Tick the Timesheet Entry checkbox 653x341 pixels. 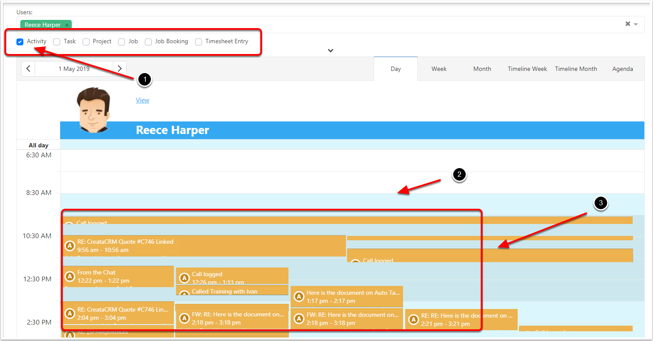click(x=198, y=42)
